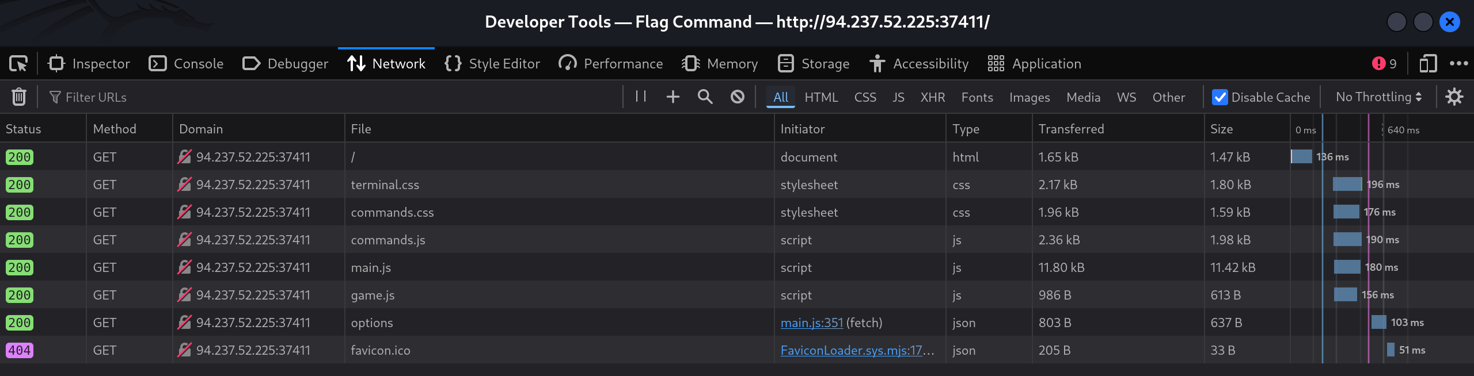Image resolution: width=1474 pixels, height=376 pixels.
Task: Add a new request with plus icon
Action: coord(673,97)
